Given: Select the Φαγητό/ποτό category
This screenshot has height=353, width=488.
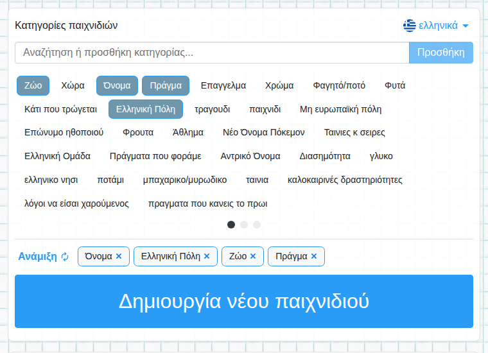Looking at the screenshot, I should coord(339,85).
